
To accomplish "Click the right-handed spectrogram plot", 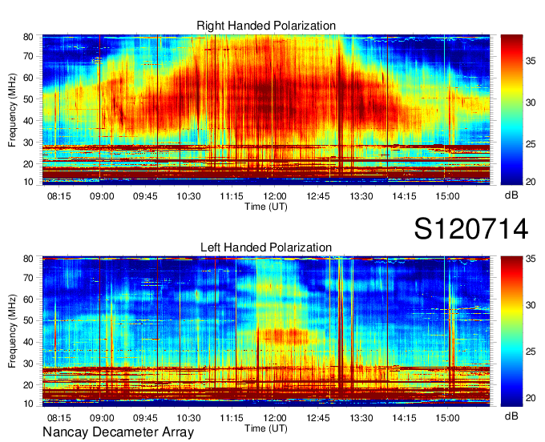I will click(x=266, y=110).
